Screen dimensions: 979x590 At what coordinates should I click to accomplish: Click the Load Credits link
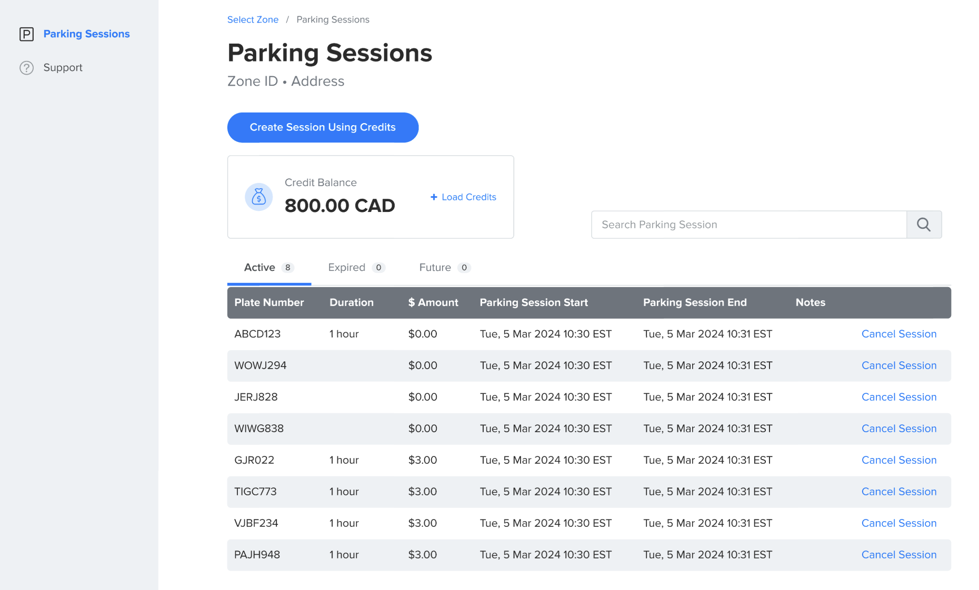tap(468, 197)
